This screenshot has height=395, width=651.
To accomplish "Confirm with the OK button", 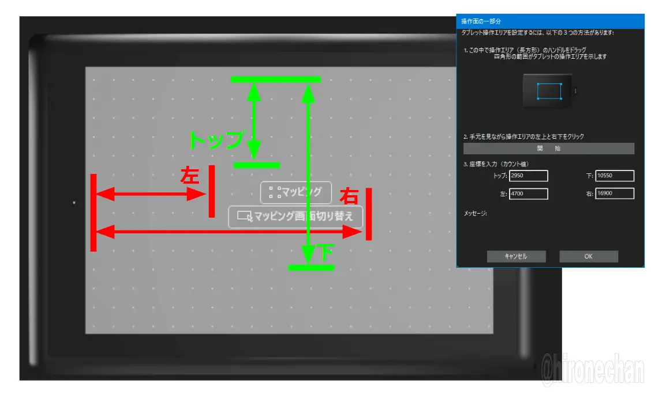I will tap(588, 256).
